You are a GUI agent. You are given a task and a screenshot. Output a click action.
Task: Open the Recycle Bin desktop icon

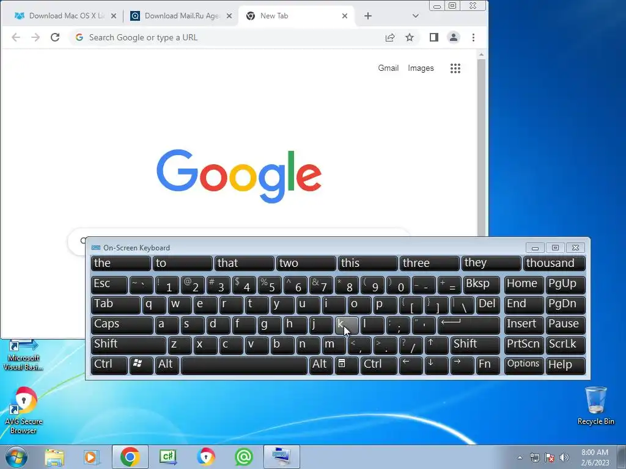595,406
